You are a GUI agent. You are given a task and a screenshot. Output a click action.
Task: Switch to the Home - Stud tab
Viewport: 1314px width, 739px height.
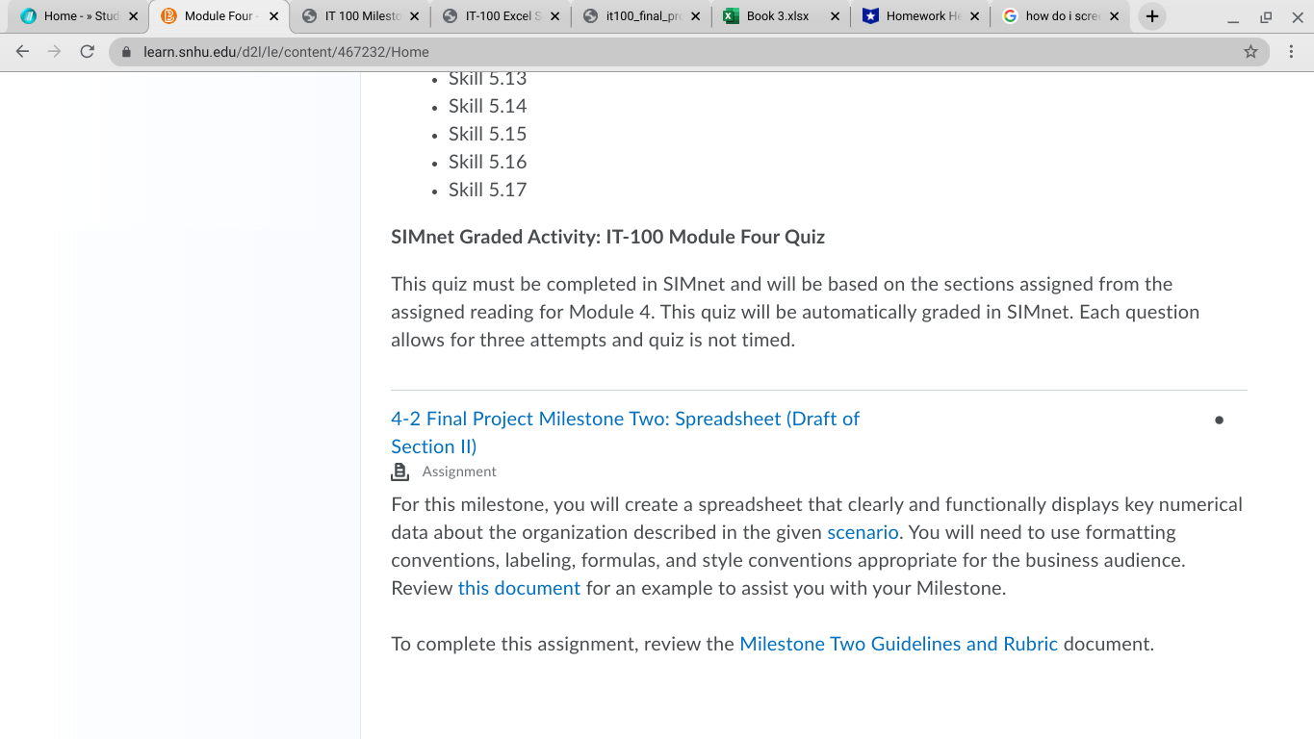click(x=79, y=16)
